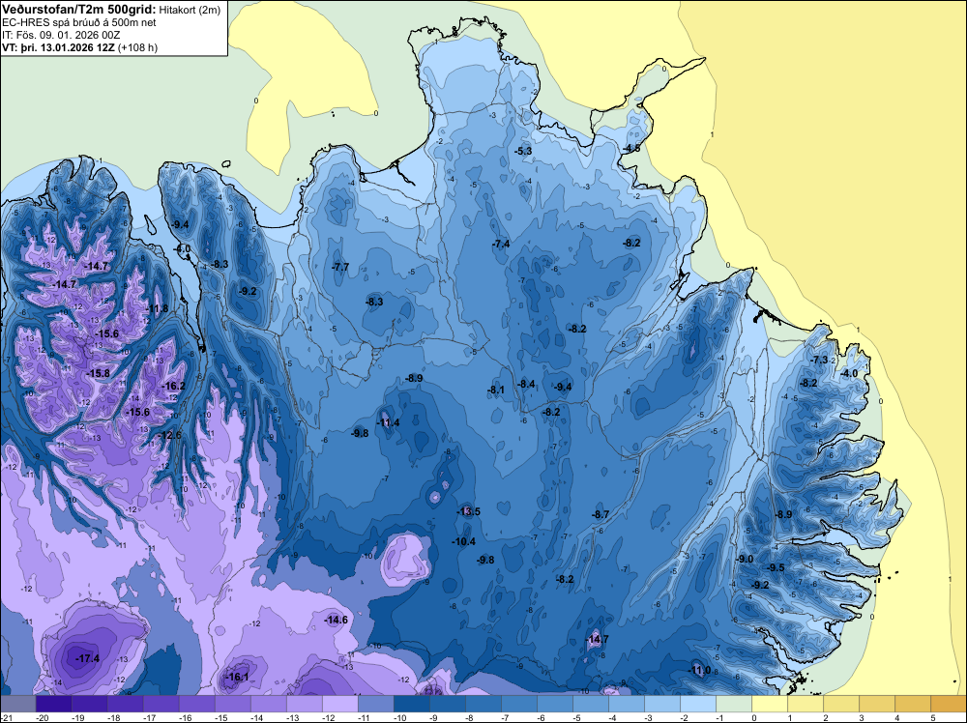Click the -10.4 temperature reading
967x723 pixels.
click(x=463, y=542)
